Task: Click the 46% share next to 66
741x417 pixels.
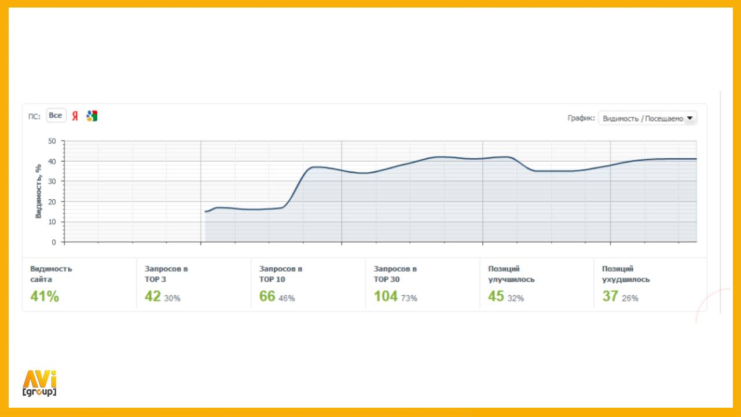Action: (x=287, y=298)
